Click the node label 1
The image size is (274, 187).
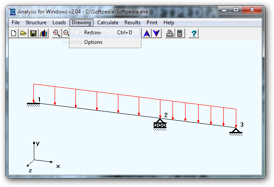coord(39,99)
